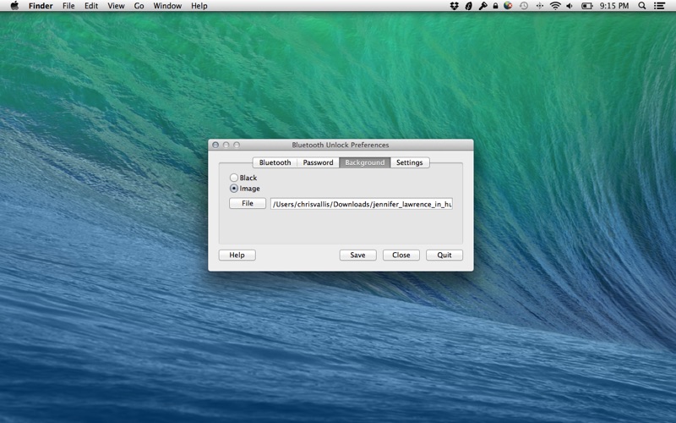Select the Black background radio option
Image resolution: width=676 pixels, height=423 pixels.
[234, 178]
